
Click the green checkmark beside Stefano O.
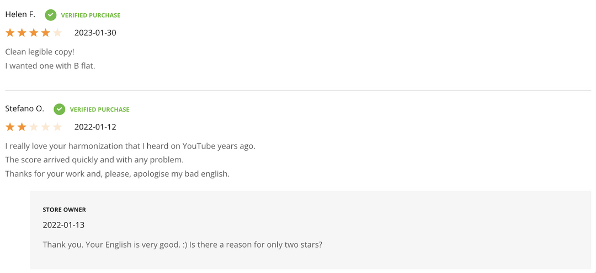(x=59, y=109)
